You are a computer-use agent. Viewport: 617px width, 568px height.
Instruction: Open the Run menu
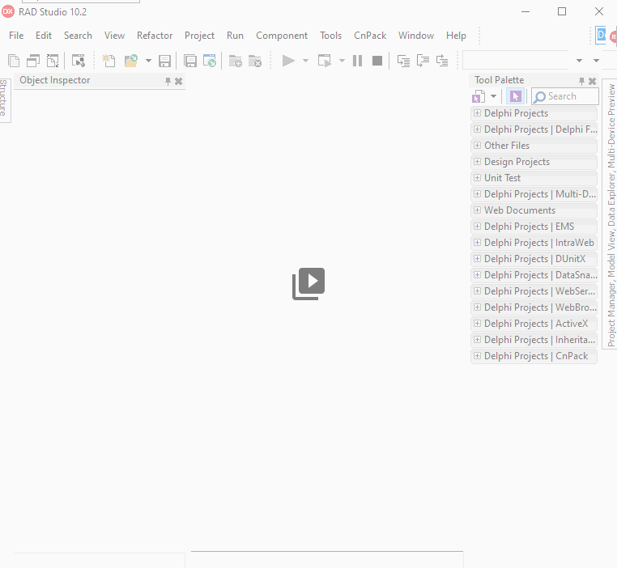click(235, 36)
